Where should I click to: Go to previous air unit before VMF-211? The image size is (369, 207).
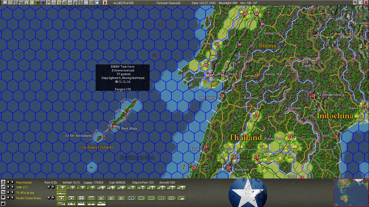coord(8,187)
